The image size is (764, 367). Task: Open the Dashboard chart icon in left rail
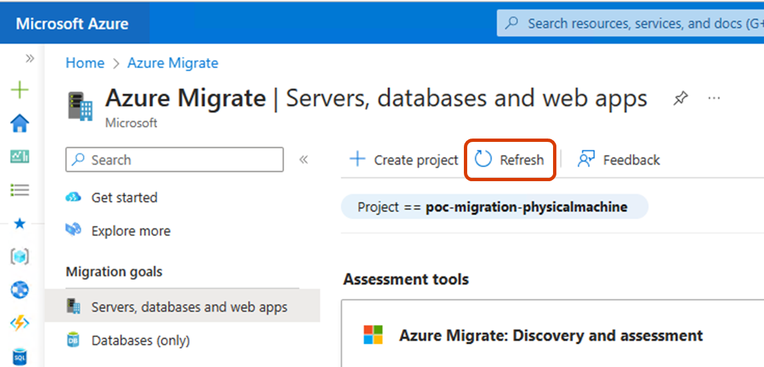click(x=20, y=157)
